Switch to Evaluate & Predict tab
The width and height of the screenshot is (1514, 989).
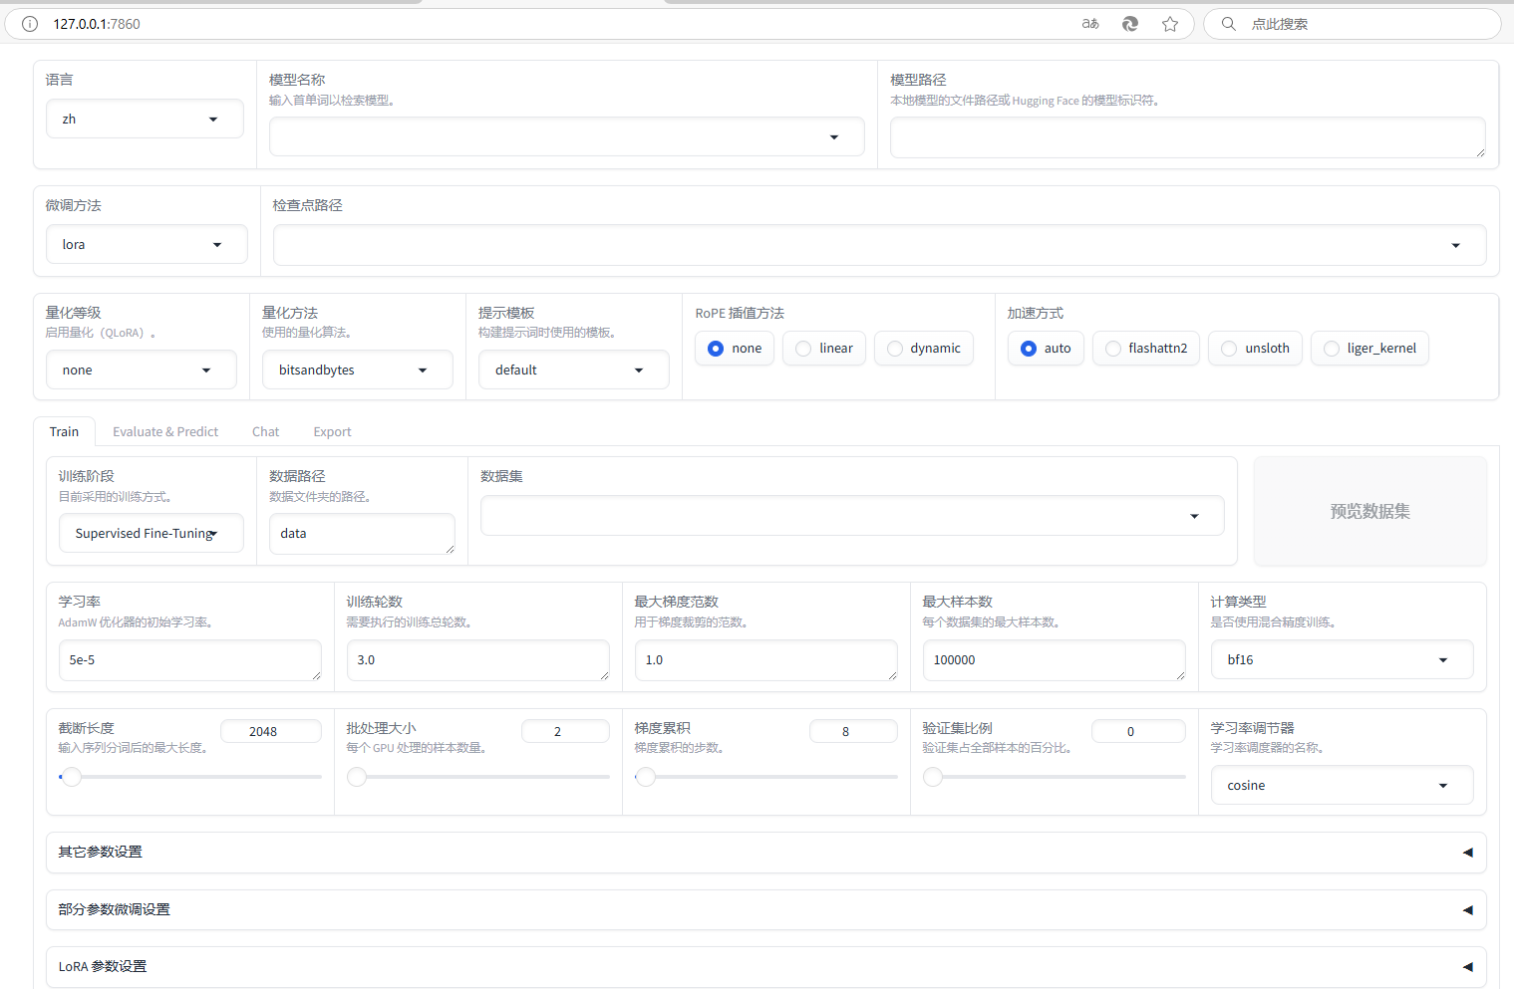tap(165, 432)
